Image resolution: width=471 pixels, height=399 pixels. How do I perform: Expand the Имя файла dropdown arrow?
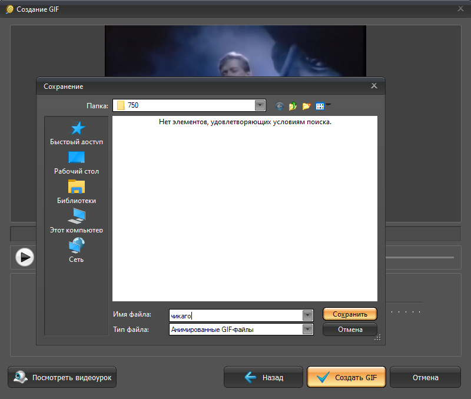pos(307,315)
